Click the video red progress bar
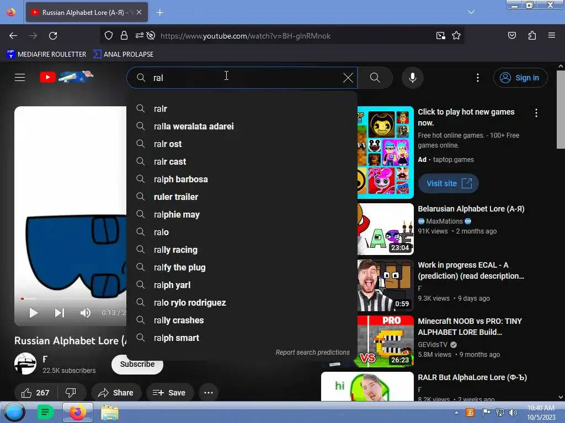The width and height of the screenshot is (565, 423). click(x=22, y=299)
